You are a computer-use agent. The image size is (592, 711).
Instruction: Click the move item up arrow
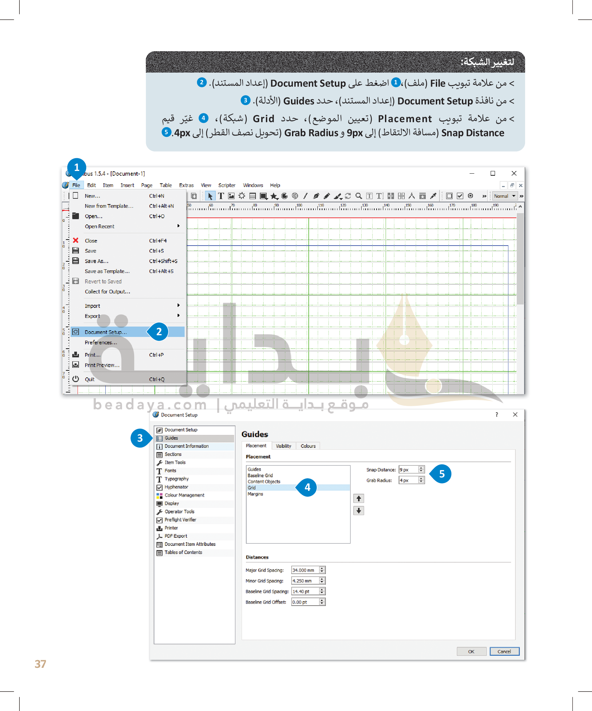pos(359,499)
